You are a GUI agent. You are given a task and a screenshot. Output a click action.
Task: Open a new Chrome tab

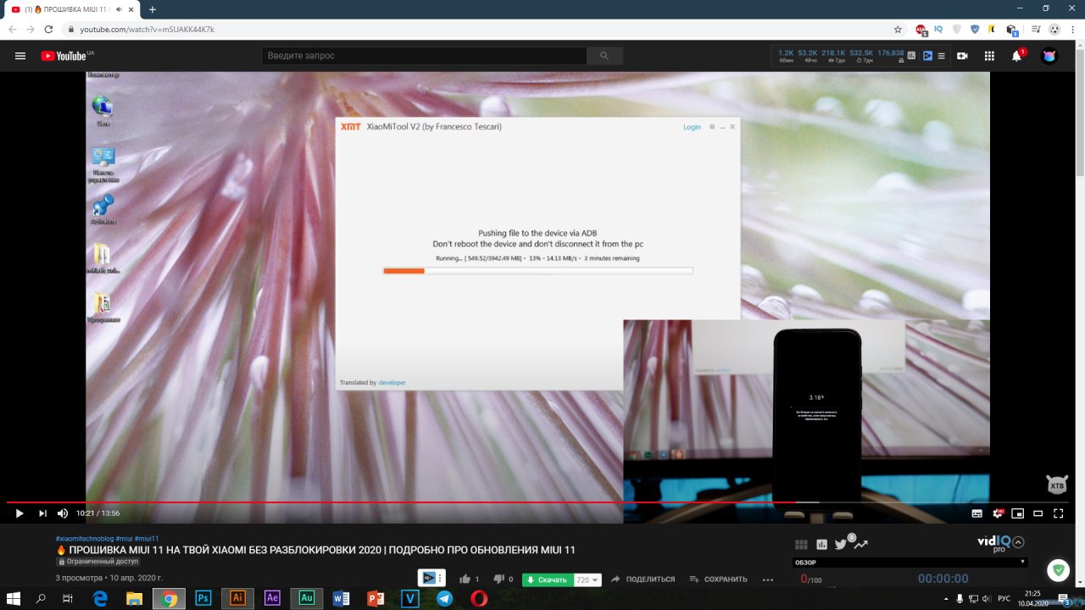pos(153,9)
